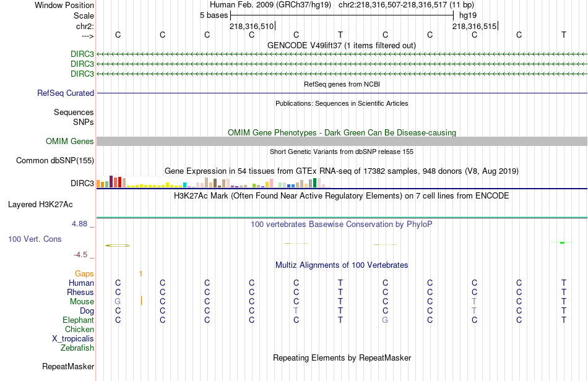
Task: Click the Elephant species row label
Action: 78,320
